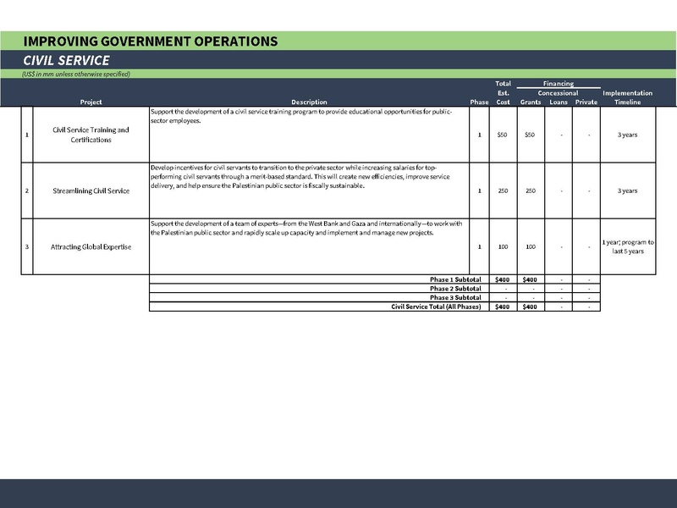Image resolution: width=677 pixels, height=508 pixels.
Task: Click the Phase 2 Subtotal row label
Action: (x=454, y=289)
